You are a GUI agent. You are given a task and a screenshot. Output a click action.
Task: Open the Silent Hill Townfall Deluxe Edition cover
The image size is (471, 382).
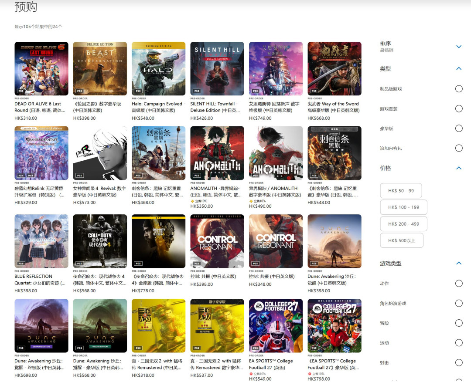(x=217, y=69)
